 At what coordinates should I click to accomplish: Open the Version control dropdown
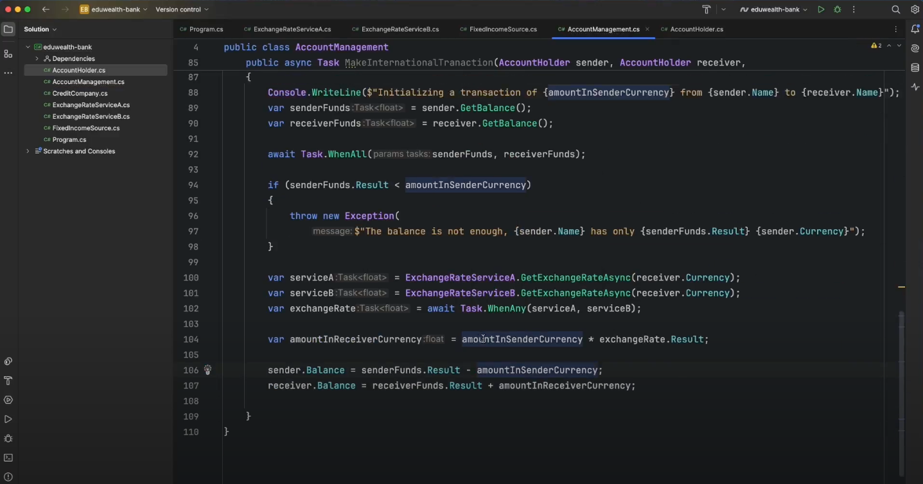point(182,10)
